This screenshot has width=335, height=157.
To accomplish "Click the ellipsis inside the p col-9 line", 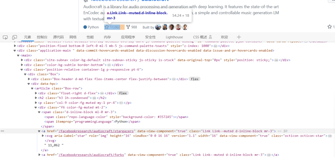I will coord(121,103).
